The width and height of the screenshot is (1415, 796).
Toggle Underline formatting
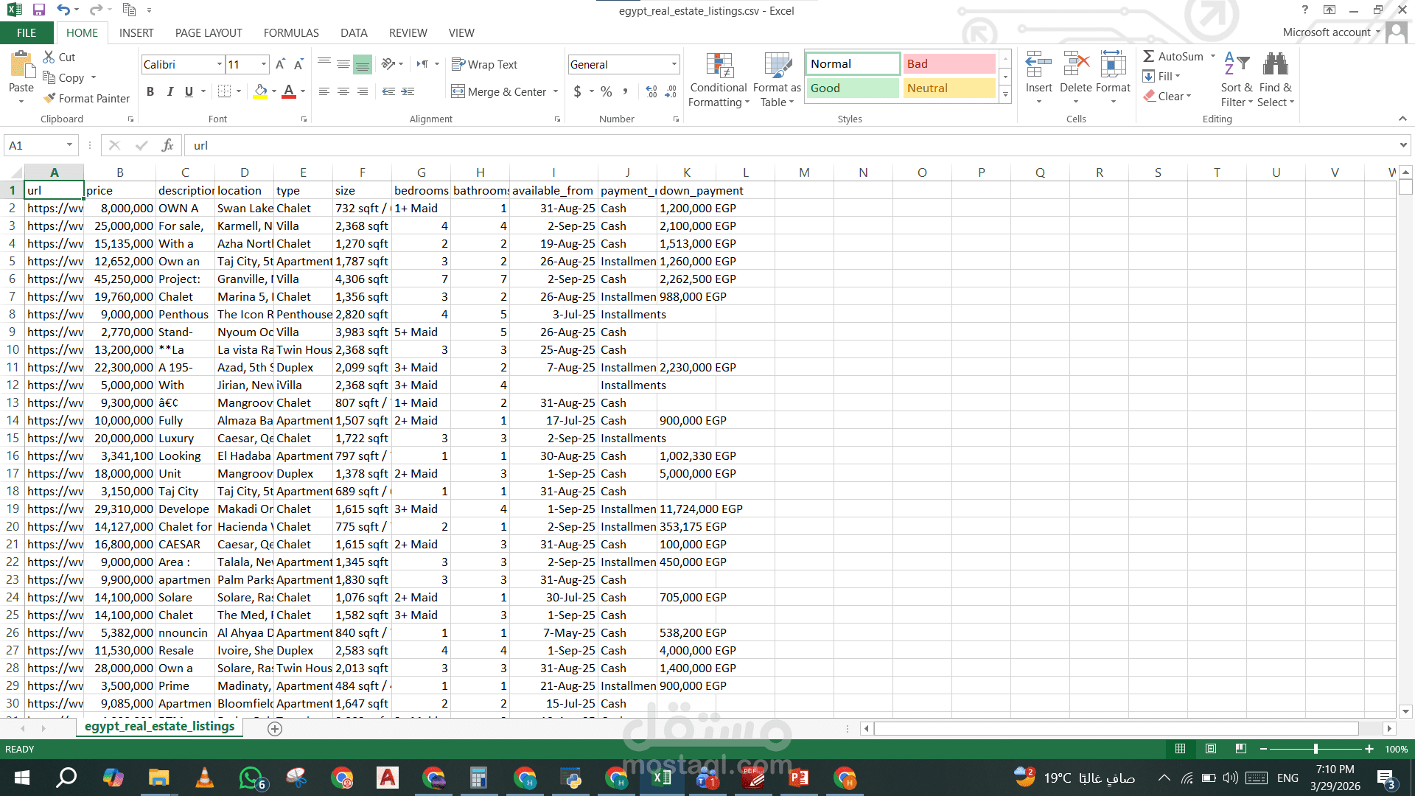189,91
